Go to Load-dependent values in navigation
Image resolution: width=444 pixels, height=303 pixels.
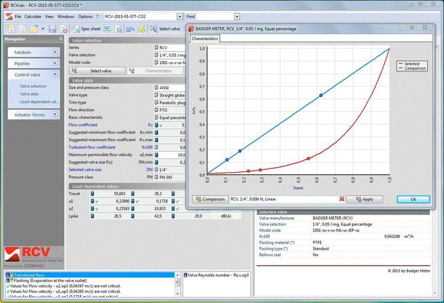pyautogui.click(x=39, y=102)
